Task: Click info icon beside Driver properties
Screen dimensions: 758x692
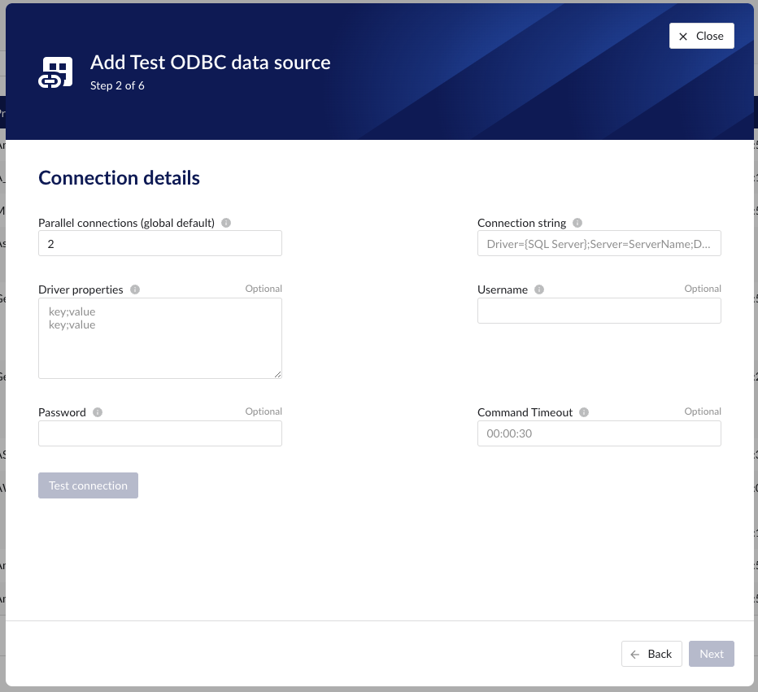Action: [135, 289]
